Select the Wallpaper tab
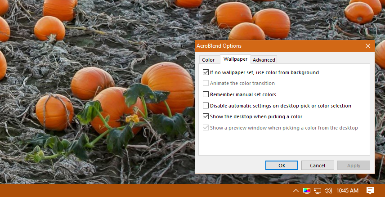The image size is (385, 197). pos(235,59)
